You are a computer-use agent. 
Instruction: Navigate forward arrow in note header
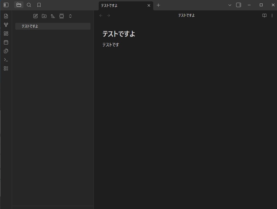tap(109, 16)
